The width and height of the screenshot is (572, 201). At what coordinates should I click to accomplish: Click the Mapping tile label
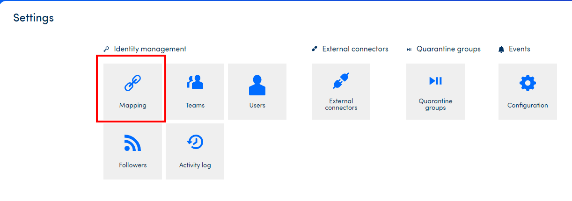pos(132,105)
